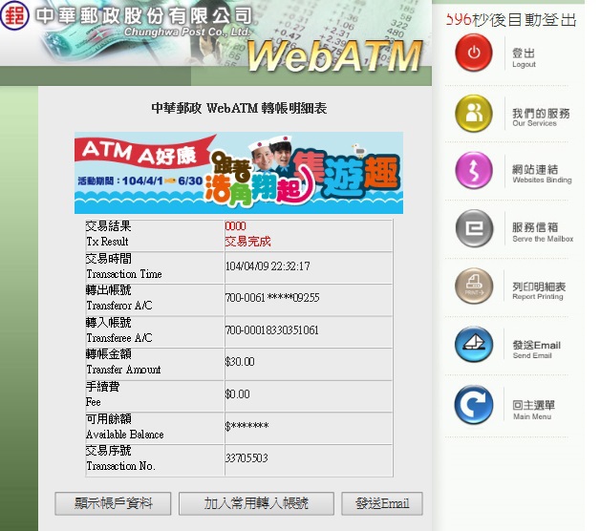Open the grey Serve the Mailbox icon
600x531 pixels.
[x=474, y=228]
